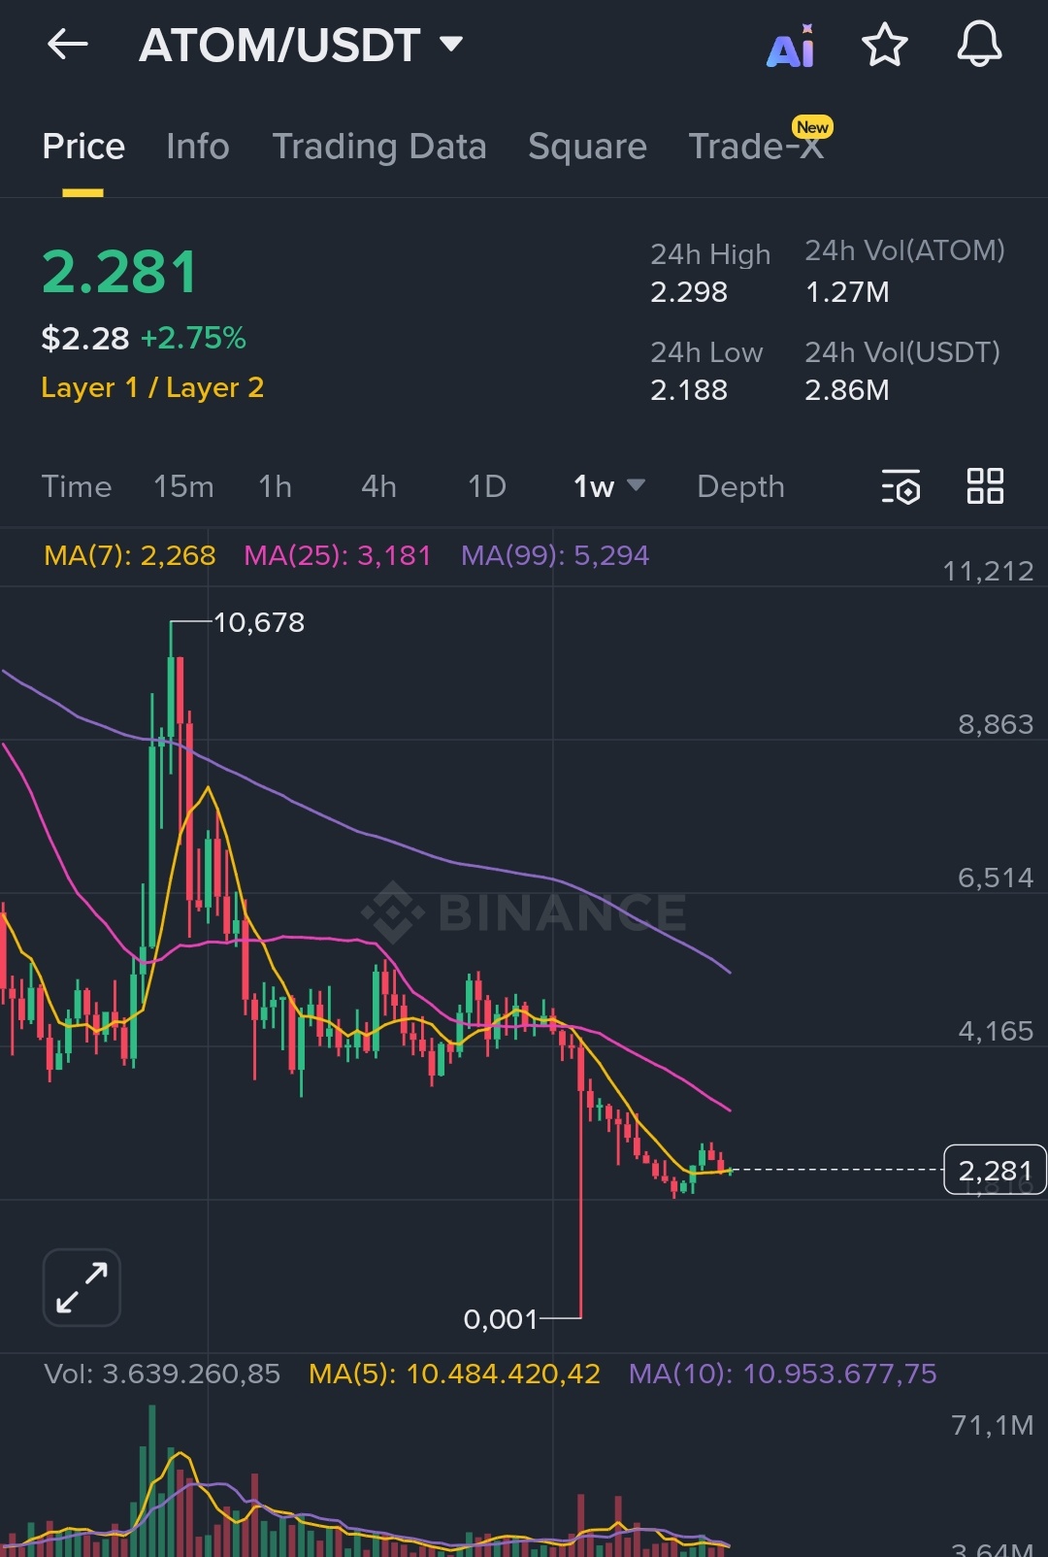1048x1557 pixels.
Task: Switch to the Price tab
Action: [x=83, y=147]
